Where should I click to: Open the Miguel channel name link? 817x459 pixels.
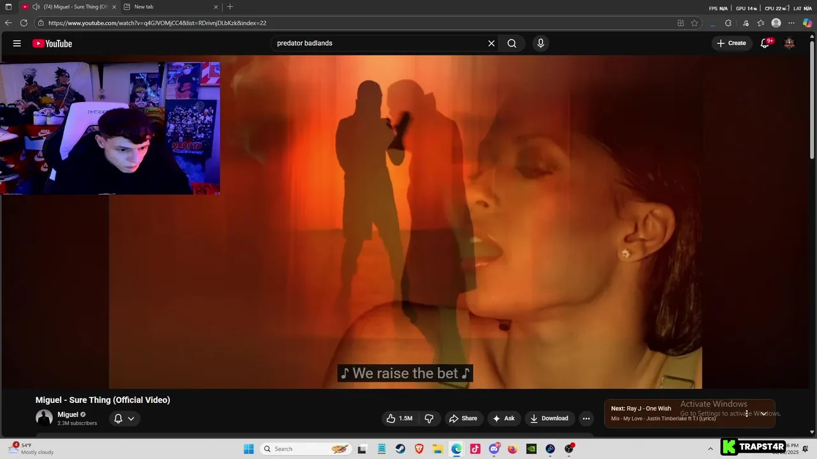click(x=68, y=414)
